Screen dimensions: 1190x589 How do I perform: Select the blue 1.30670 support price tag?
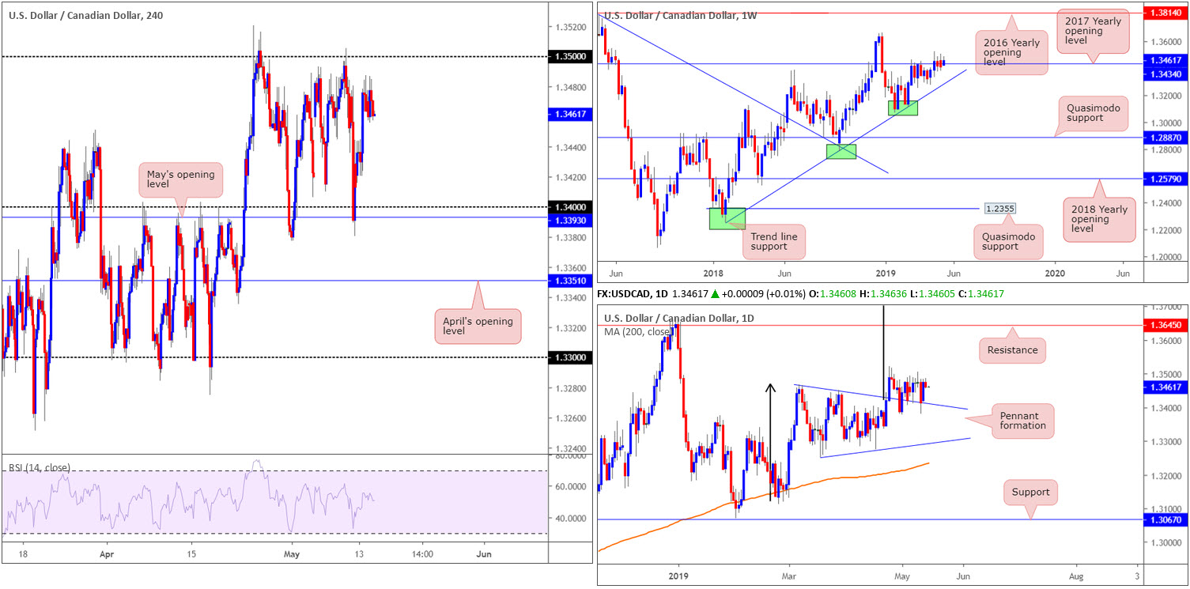(x=1166, y=519)
